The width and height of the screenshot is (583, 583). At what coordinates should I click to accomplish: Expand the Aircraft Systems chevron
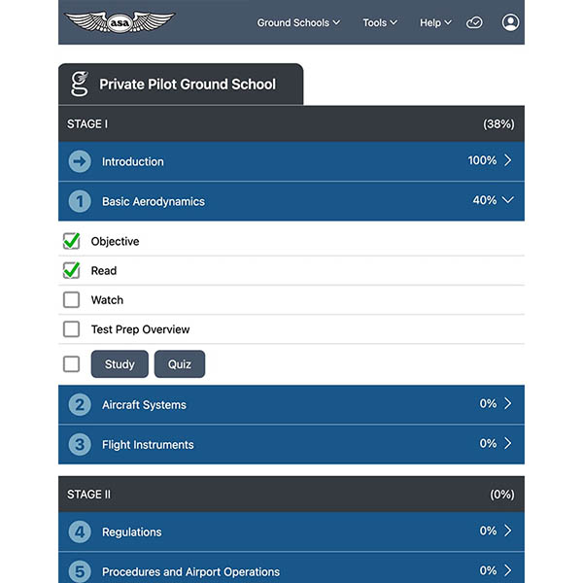click(507, 404)
